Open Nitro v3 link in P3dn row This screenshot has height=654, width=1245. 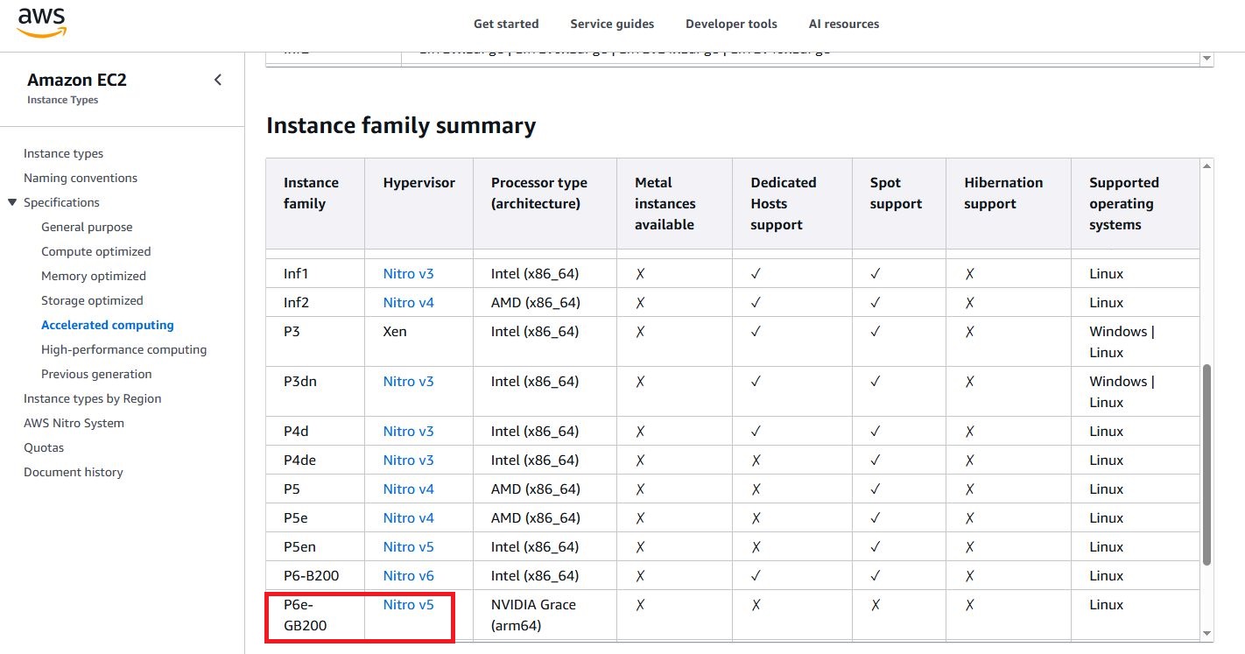click(408, 382)
